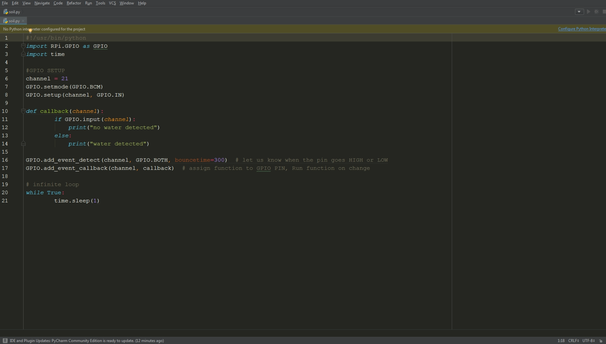Open the run configuration dropdown

click(579, 12)
